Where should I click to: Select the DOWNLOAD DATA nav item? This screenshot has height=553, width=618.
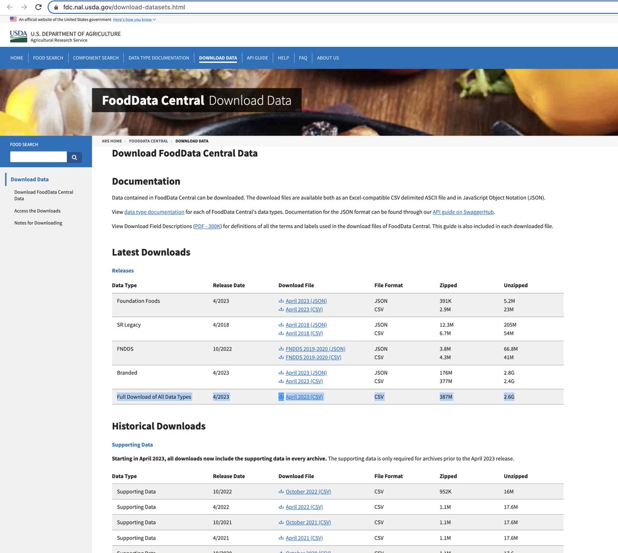coord(218,58)
